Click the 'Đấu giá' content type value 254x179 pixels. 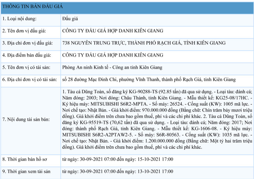pos(70,18)
